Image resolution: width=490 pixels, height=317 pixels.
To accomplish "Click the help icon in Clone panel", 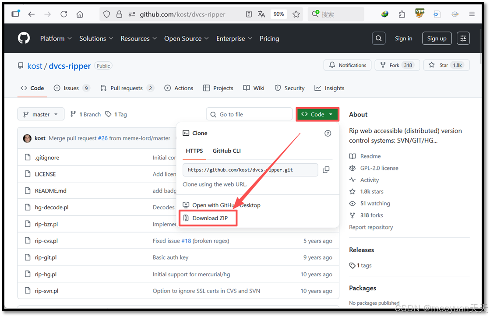I will point(328,134).
